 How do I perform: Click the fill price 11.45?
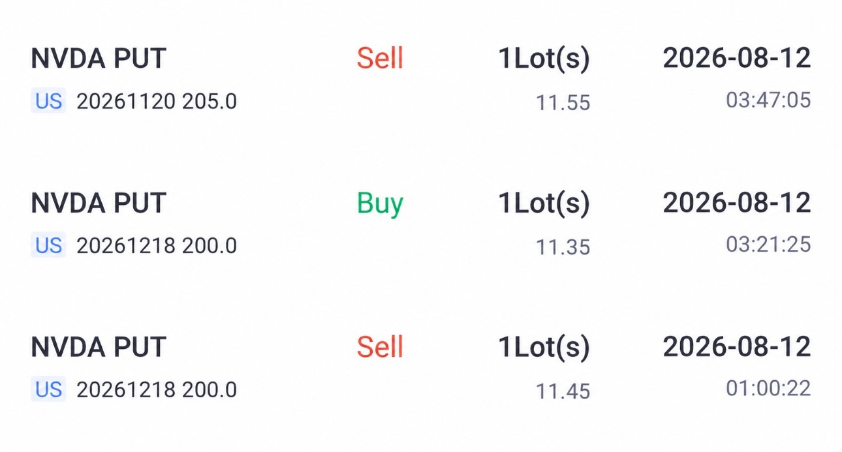coord(563,391)
